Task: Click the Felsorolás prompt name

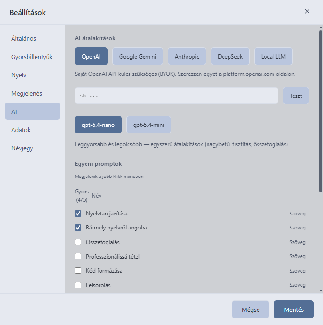Action: 98,285
